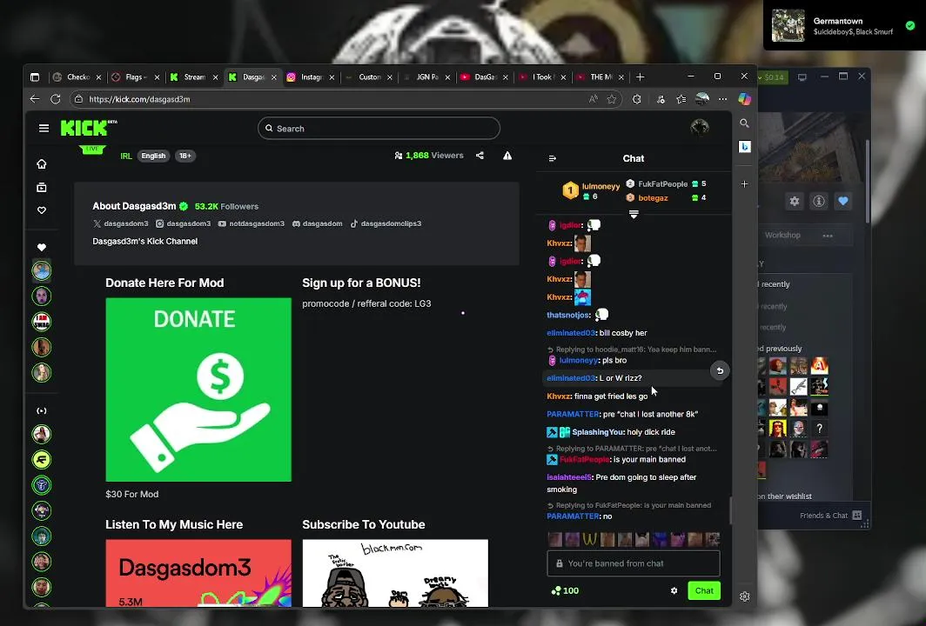Open Dasgasdom3 music banner thumbnail
This screenshot has height=626, width=926.
[198, 573]
